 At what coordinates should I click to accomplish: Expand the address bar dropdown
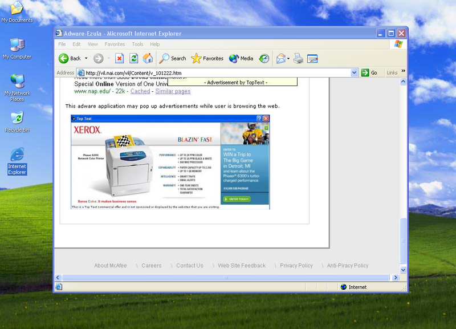point(354,73)
